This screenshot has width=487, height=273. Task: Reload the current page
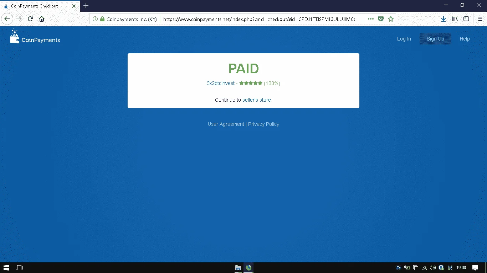30,19
